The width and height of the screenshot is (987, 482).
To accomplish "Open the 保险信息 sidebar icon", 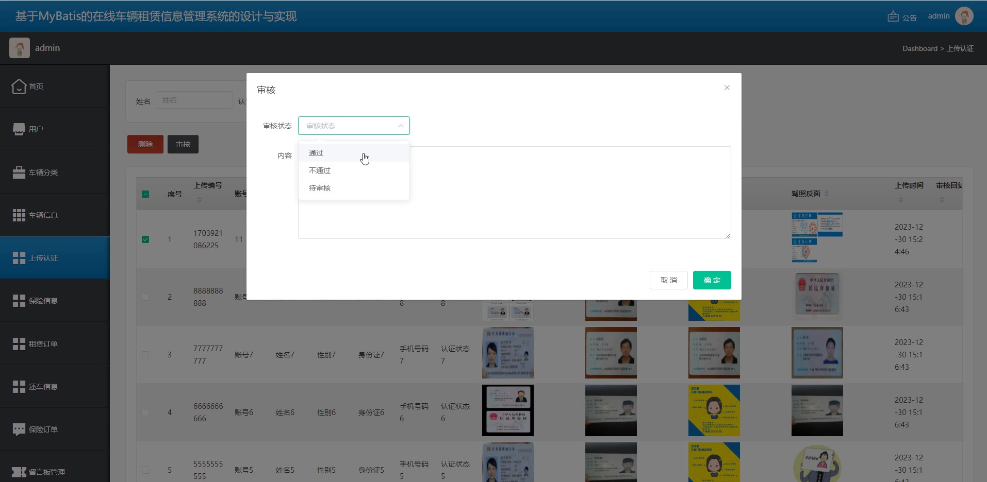I will point(19,301).
